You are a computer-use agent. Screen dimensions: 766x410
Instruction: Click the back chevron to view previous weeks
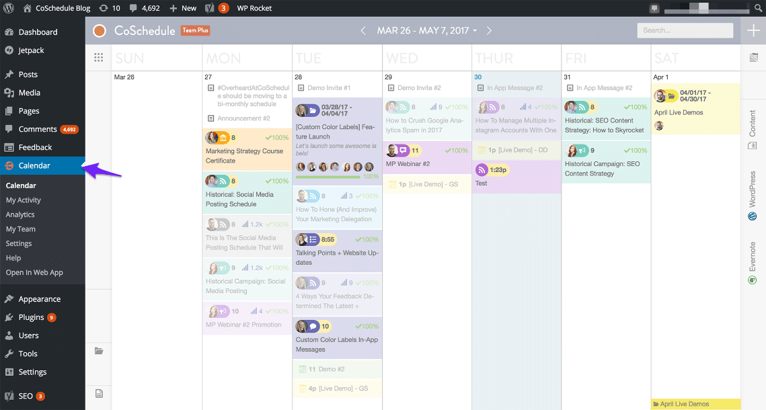click(363, 30)
